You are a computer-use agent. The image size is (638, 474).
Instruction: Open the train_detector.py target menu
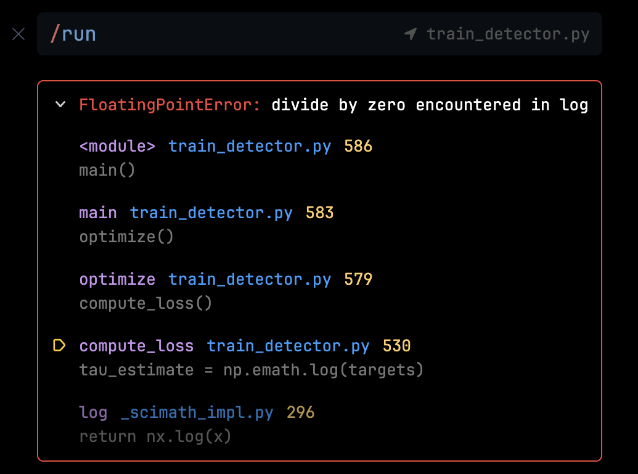(x=508, y=34)
